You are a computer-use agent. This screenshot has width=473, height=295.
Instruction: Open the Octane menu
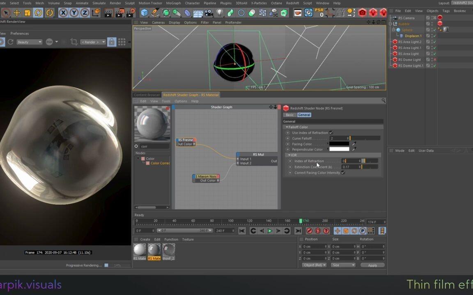(x=276, y=3)
